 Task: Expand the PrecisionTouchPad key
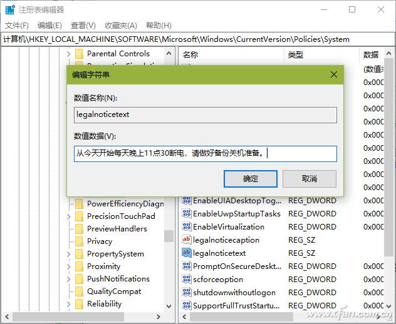[69, 216]
